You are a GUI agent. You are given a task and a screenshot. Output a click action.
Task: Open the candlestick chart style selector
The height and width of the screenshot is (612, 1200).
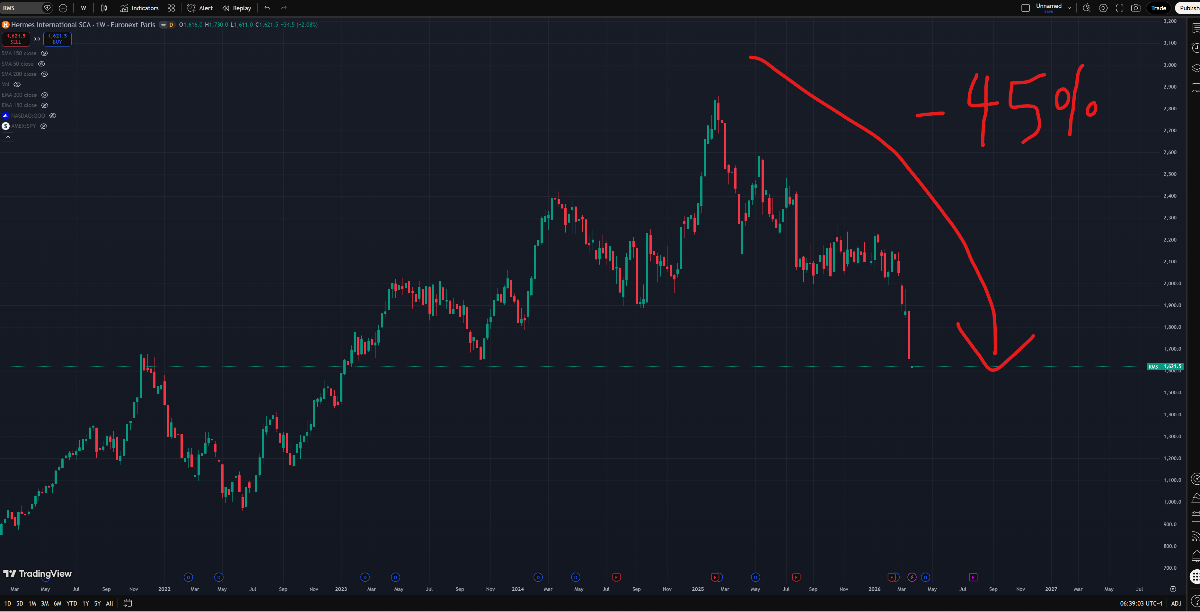104,8
